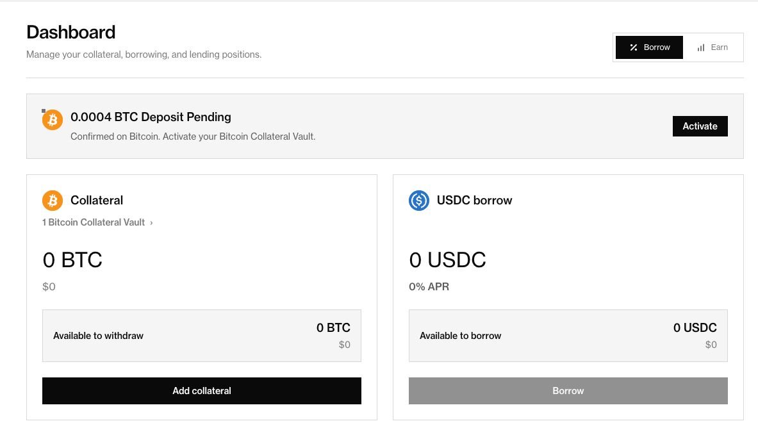Image resolution: width=758 pixels, height=437 pixels.
Task: Click the 'Available to withdraw' label
Action: tap(98, 336)
